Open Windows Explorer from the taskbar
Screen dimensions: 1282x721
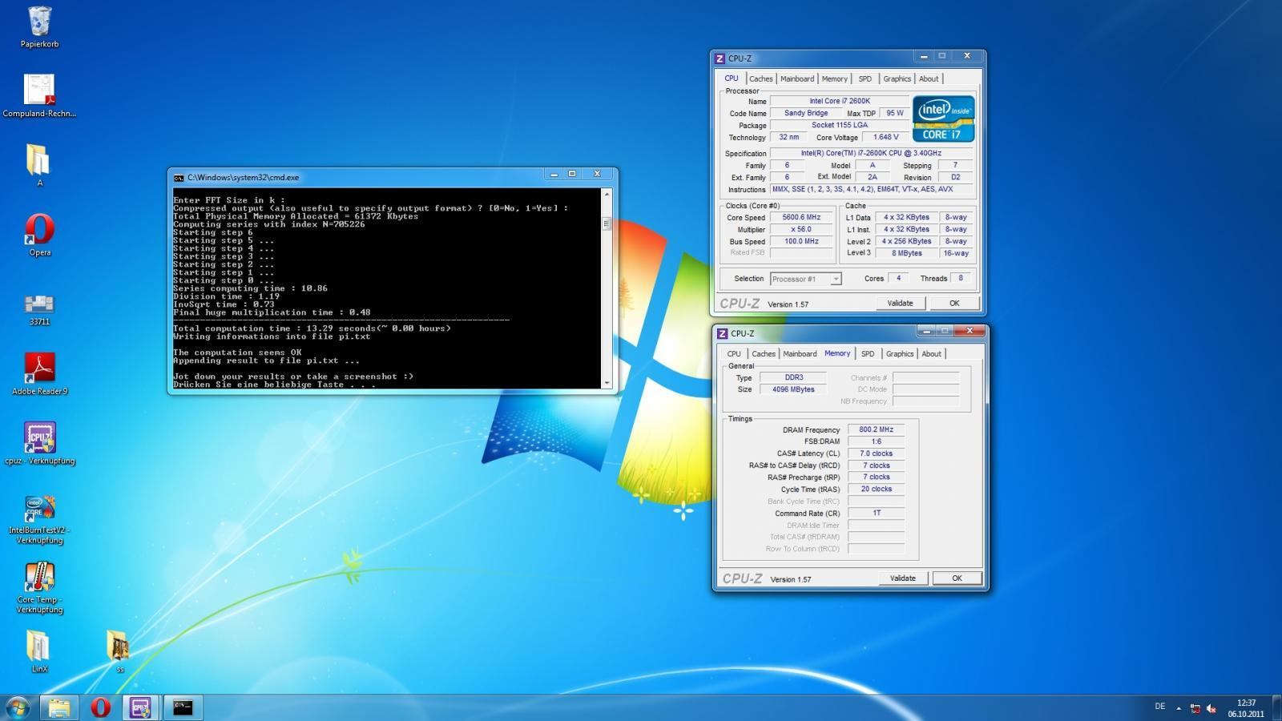[x=59, y=707]
